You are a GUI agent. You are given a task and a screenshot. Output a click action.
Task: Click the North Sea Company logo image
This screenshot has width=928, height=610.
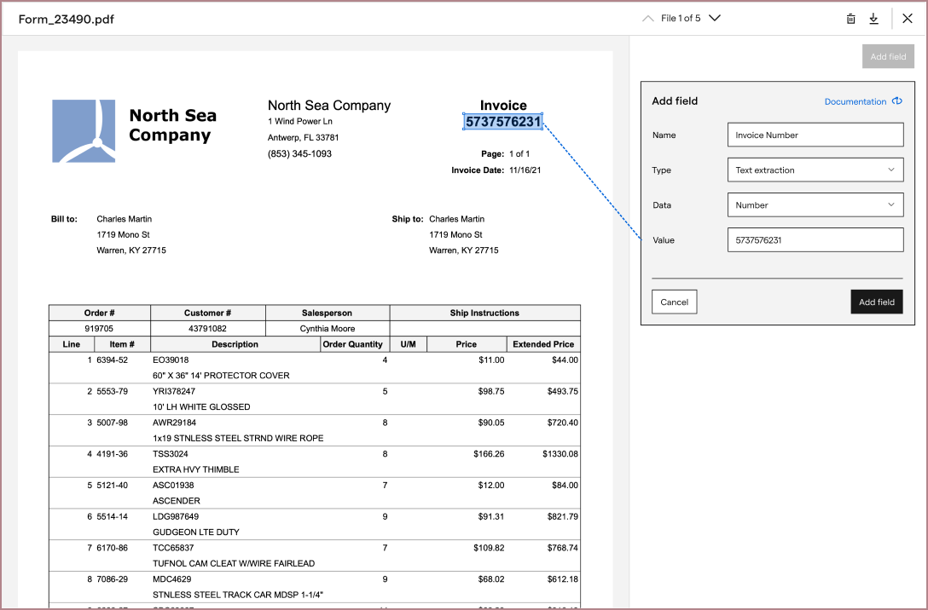[x=84, y=131]
